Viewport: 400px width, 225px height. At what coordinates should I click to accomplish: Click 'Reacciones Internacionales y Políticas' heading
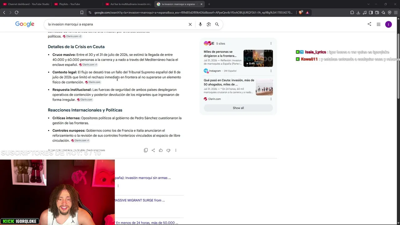[85, 110]
